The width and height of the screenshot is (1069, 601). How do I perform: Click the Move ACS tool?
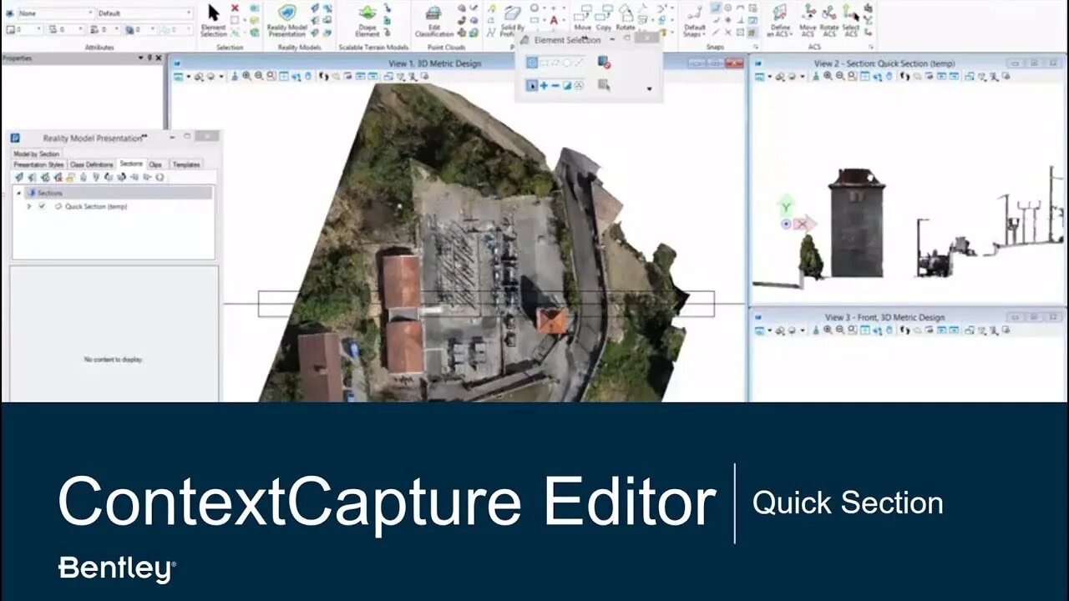(808, 20)
